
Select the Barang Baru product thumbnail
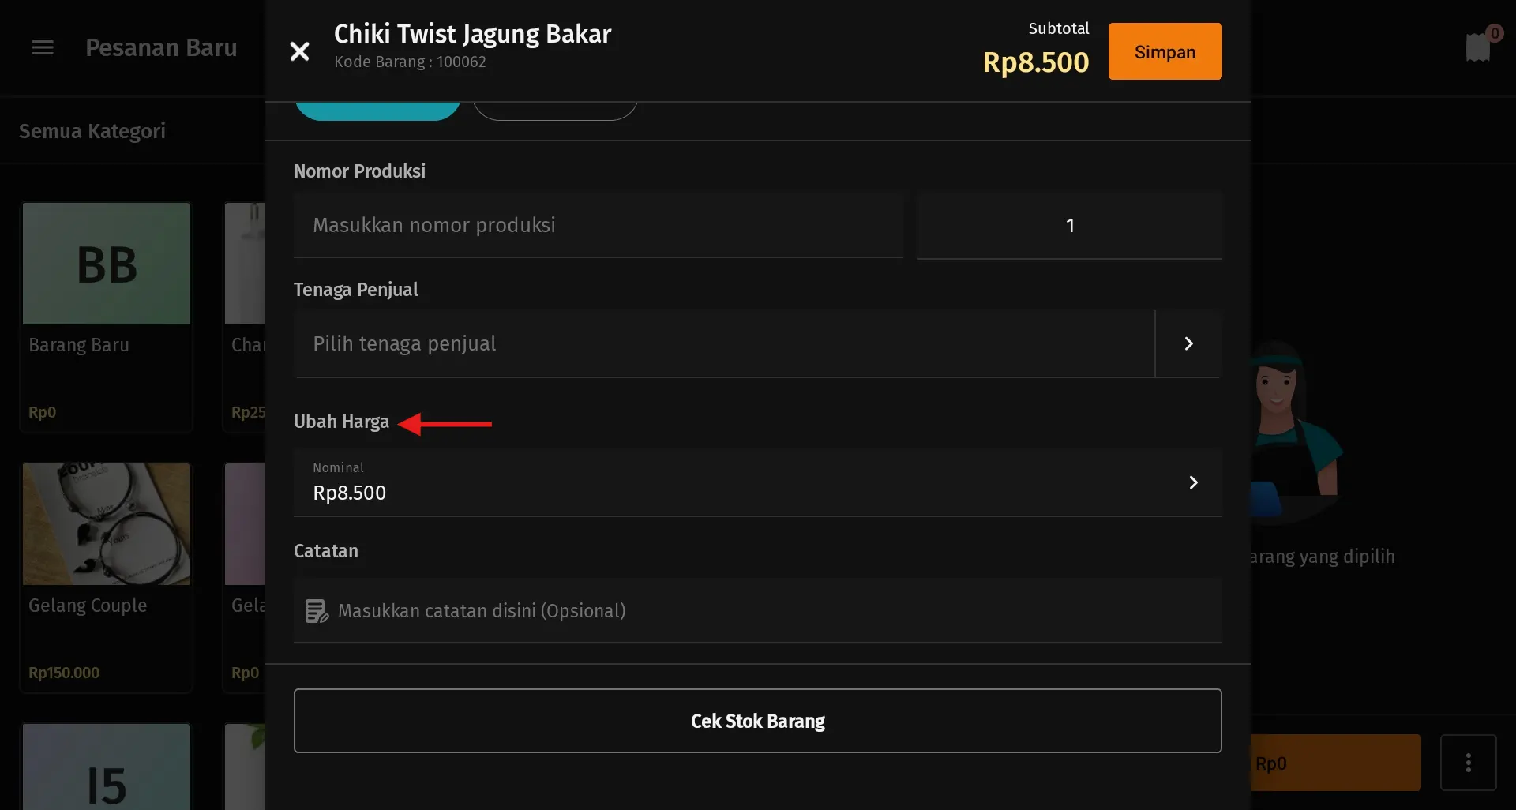point(106,263)
